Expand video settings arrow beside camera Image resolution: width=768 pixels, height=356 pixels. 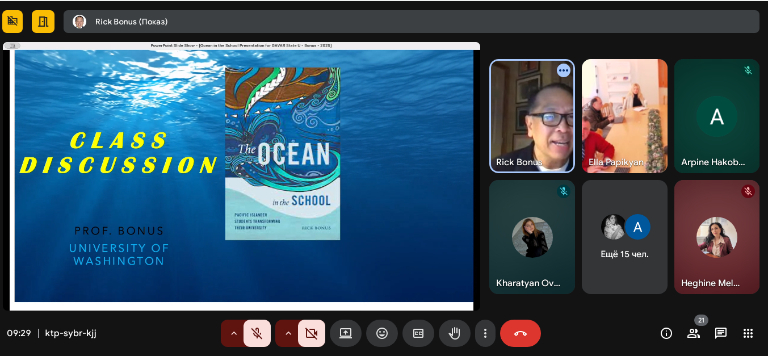(x=288, y=333)
